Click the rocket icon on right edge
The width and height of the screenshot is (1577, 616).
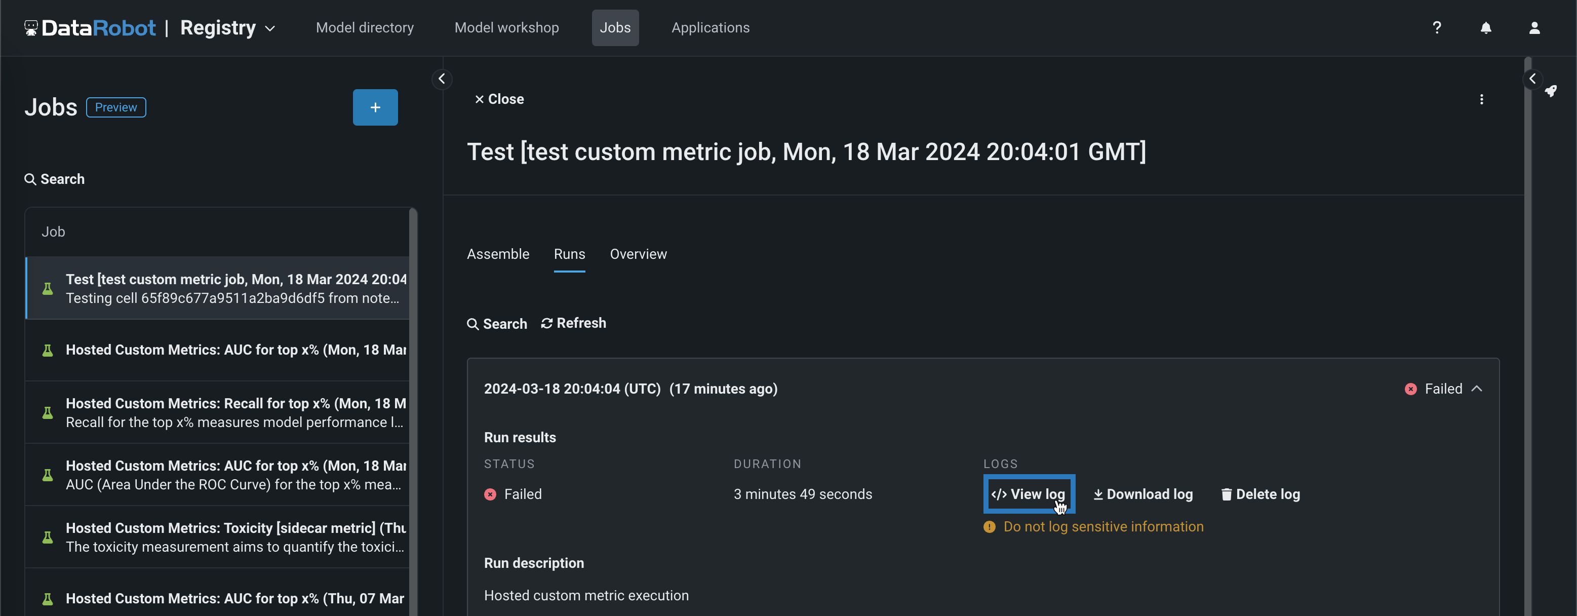(x=1551, y=91)
